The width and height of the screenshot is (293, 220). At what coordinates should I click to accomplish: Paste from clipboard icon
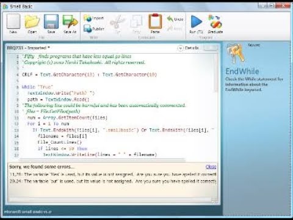click(155, 24)
